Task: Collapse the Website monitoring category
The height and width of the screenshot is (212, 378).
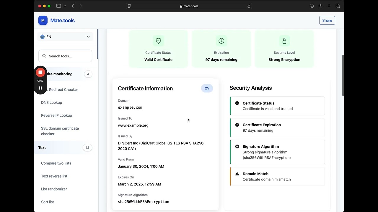Action: pos(65,74)
